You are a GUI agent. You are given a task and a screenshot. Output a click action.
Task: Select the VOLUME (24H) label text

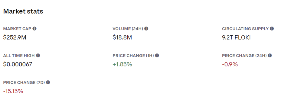(x=128, y=29)
